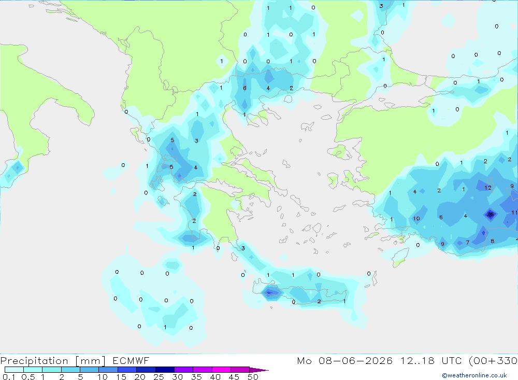
Task: Select the 25–30 mm navy legend swatch
Action: tap(165, 370)
